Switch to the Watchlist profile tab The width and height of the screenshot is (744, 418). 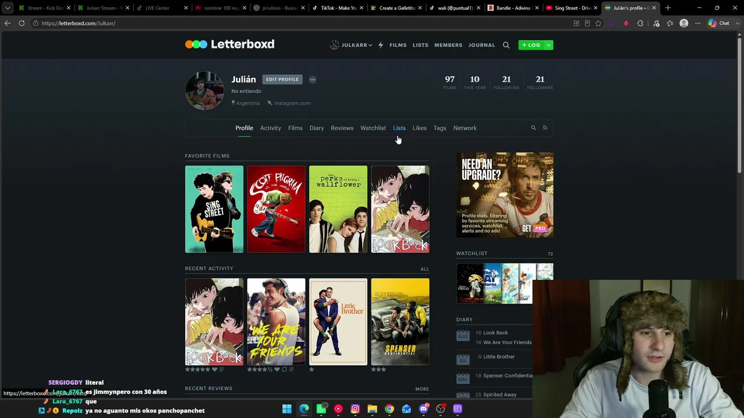coord(373,128)
